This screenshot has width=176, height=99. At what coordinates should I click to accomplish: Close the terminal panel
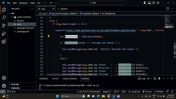[172, 78]
